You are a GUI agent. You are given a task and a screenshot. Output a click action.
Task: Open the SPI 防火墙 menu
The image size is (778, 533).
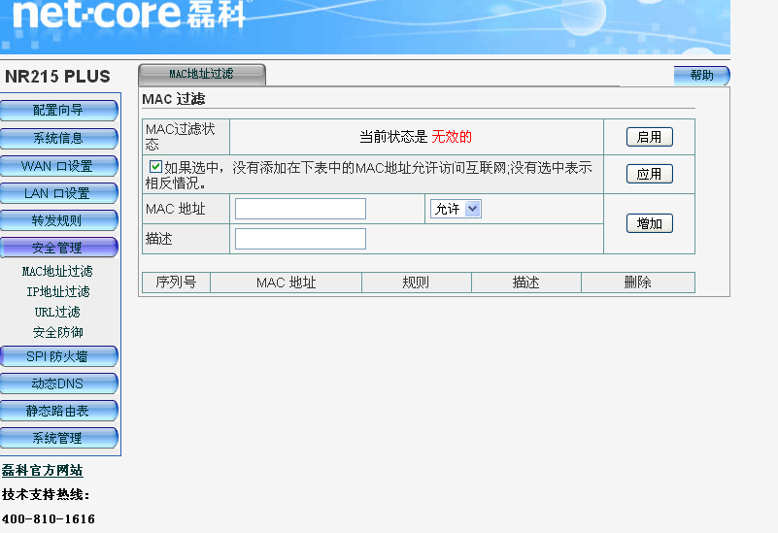pos(58,356)
